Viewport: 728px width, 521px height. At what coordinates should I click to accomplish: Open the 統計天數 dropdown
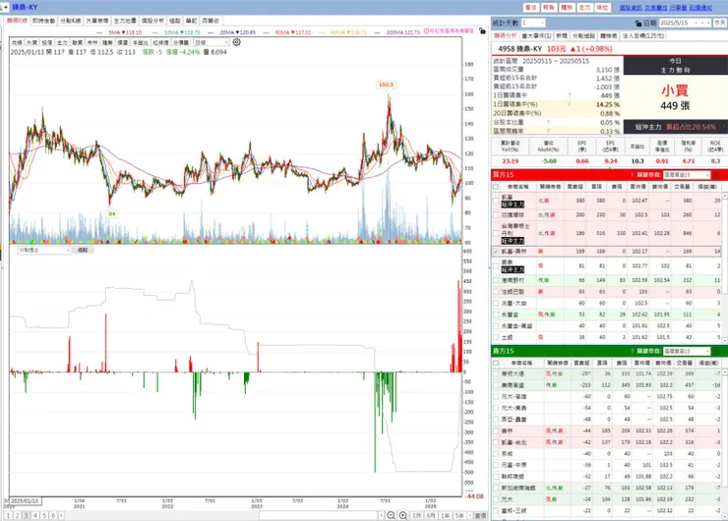[533, 23]
